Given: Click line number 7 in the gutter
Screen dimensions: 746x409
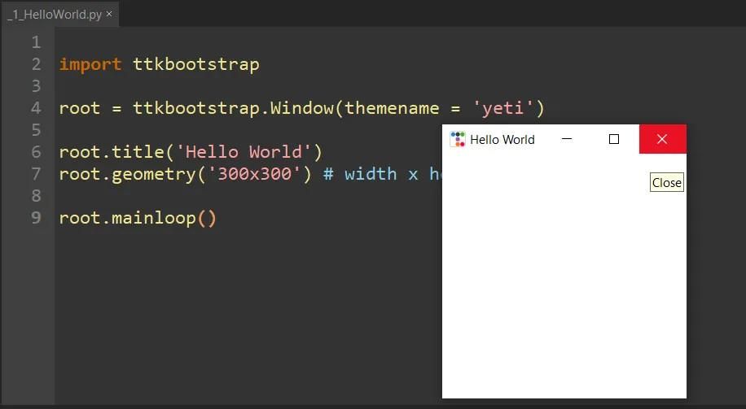Looking at the screenshot, I should [x=36, y=174].
